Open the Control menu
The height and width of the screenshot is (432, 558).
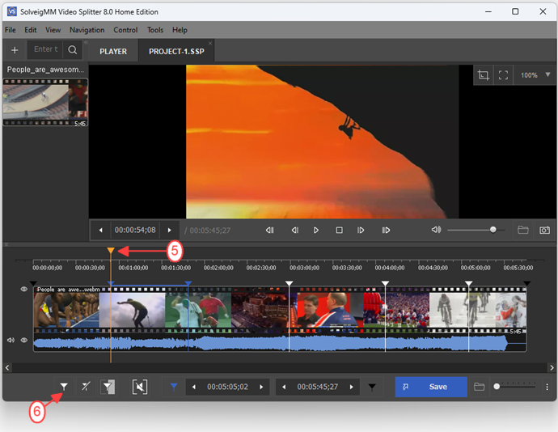pos(125,30)
